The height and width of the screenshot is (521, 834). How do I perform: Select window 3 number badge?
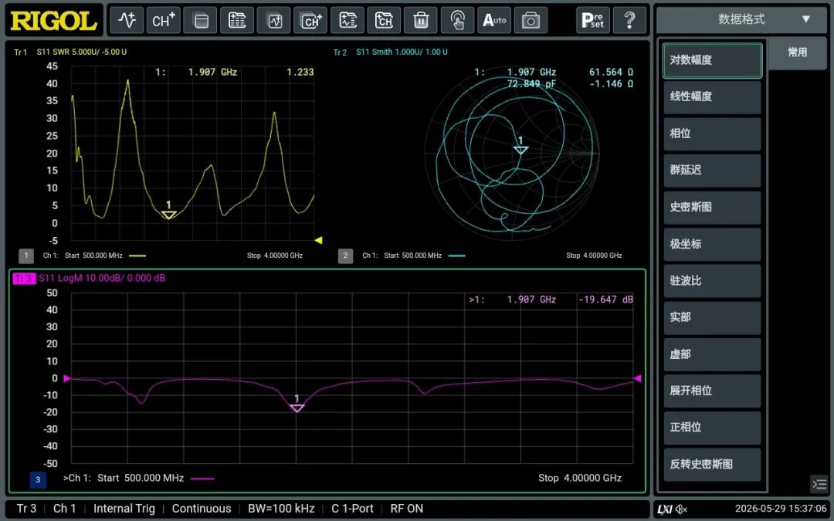[38, 479]
